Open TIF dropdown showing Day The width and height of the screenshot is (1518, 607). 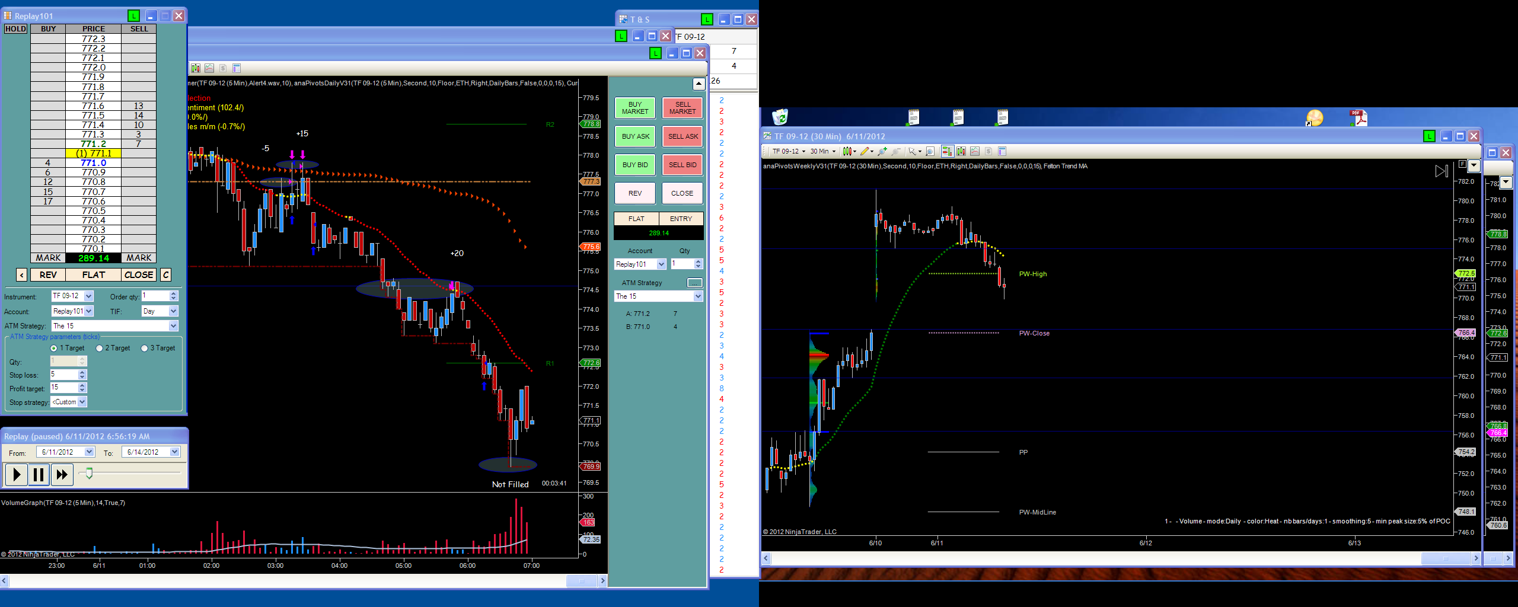(x=173, y=311)
